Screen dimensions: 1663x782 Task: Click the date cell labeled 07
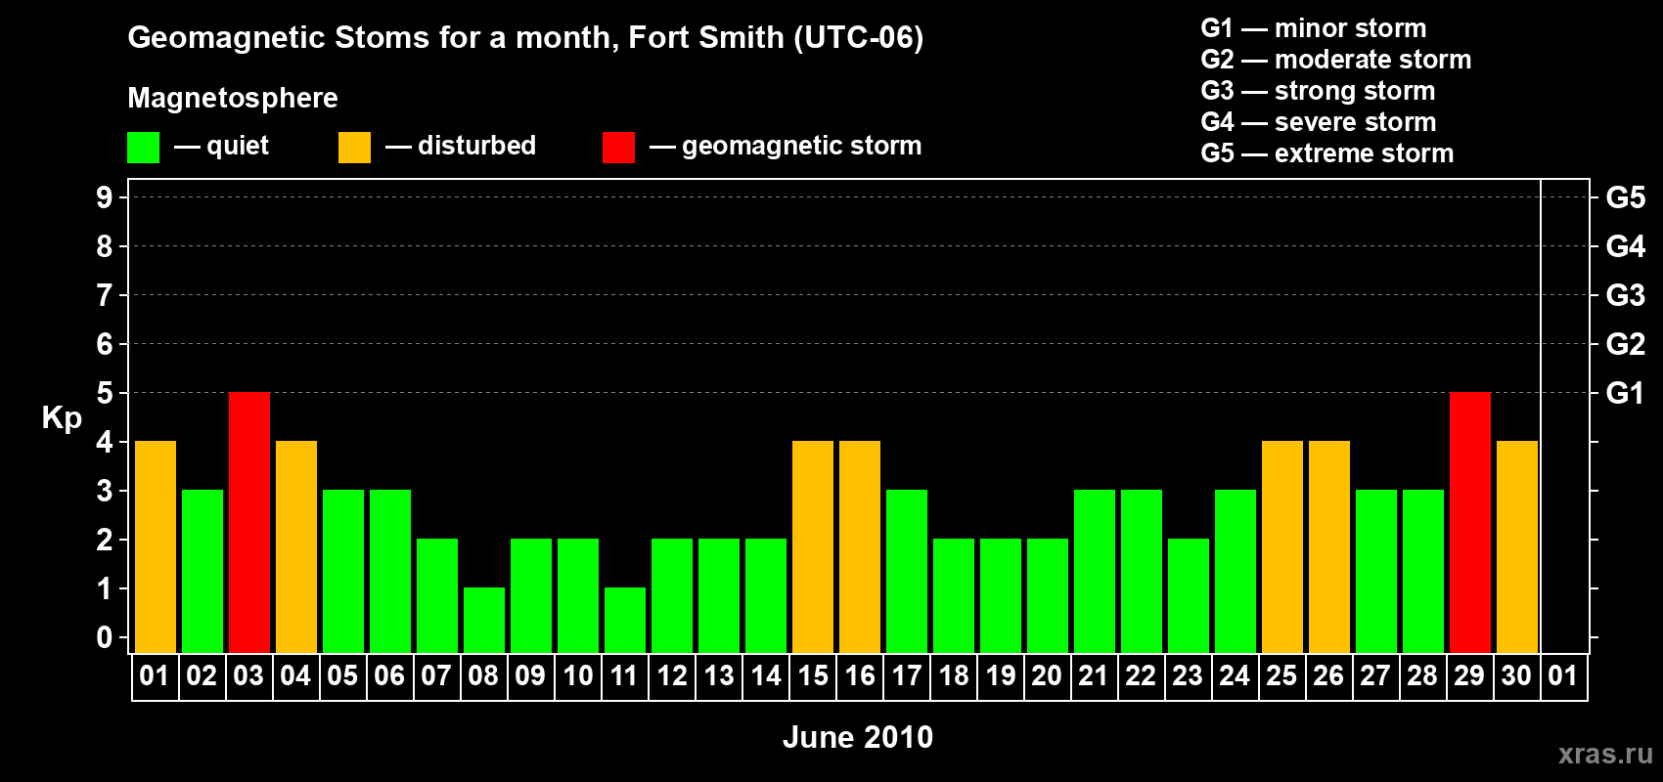coord(436,676)
